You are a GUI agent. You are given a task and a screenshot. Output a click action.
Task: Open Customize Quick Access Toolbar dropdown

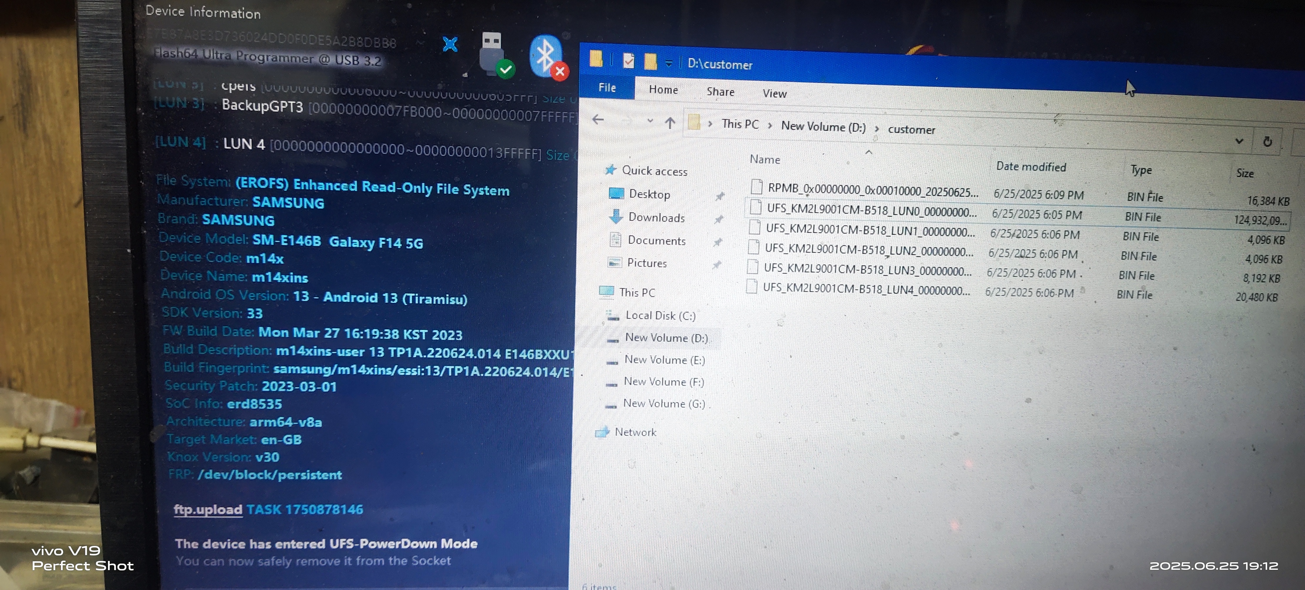(x=669, y=63)
